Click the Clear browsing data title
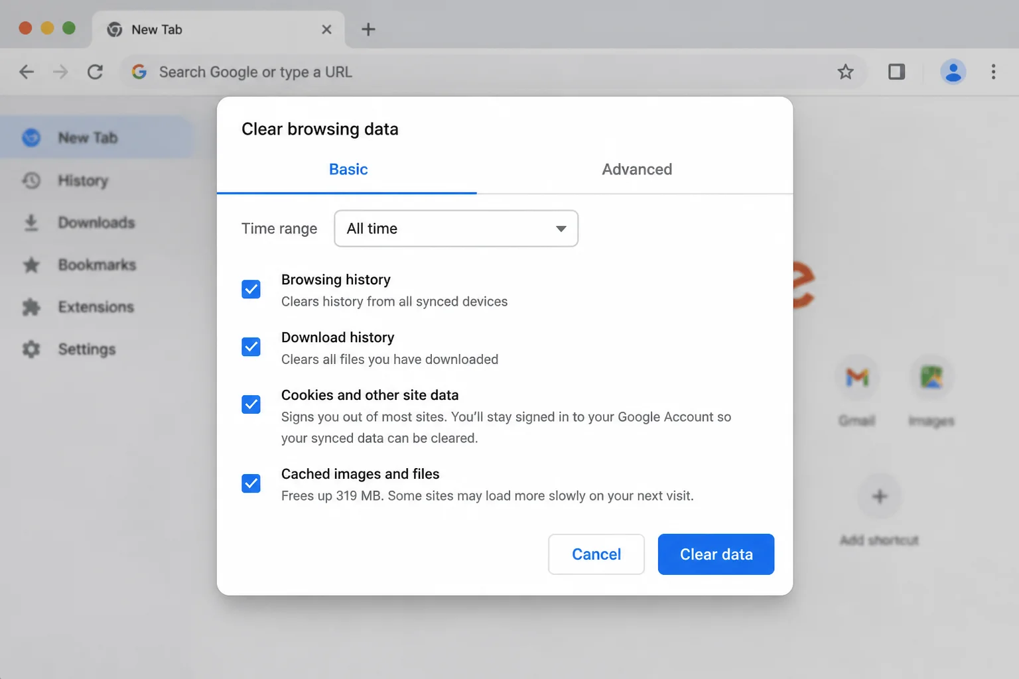1019x679 pixels. 320,129
